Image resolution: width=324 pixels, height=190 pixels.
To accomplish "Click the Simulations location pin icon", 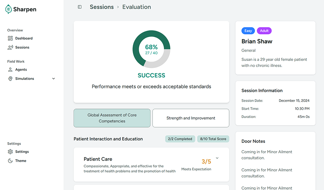I will [10, 79].
